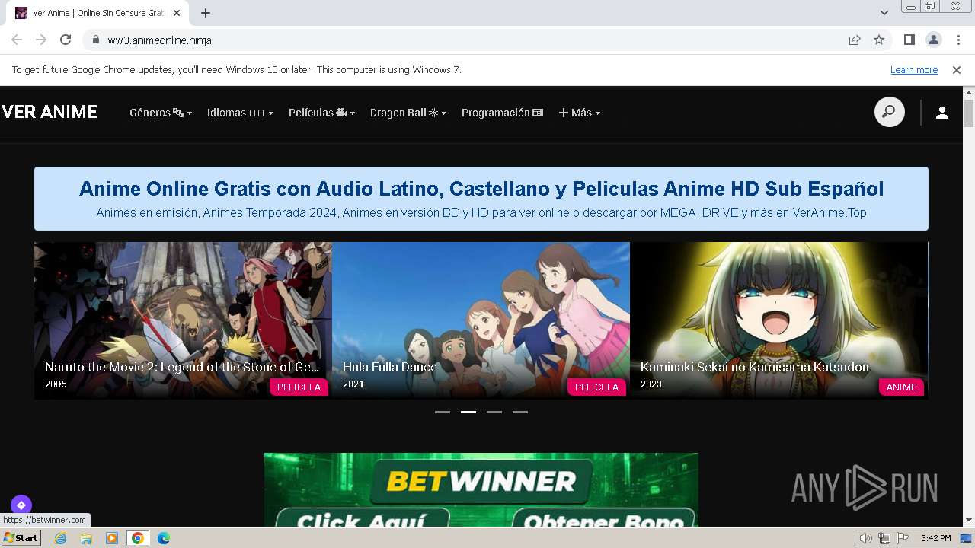The image size is (975, 548).
Task: Go to fourth carousel slide indicator
Action: tap(520, 412)
